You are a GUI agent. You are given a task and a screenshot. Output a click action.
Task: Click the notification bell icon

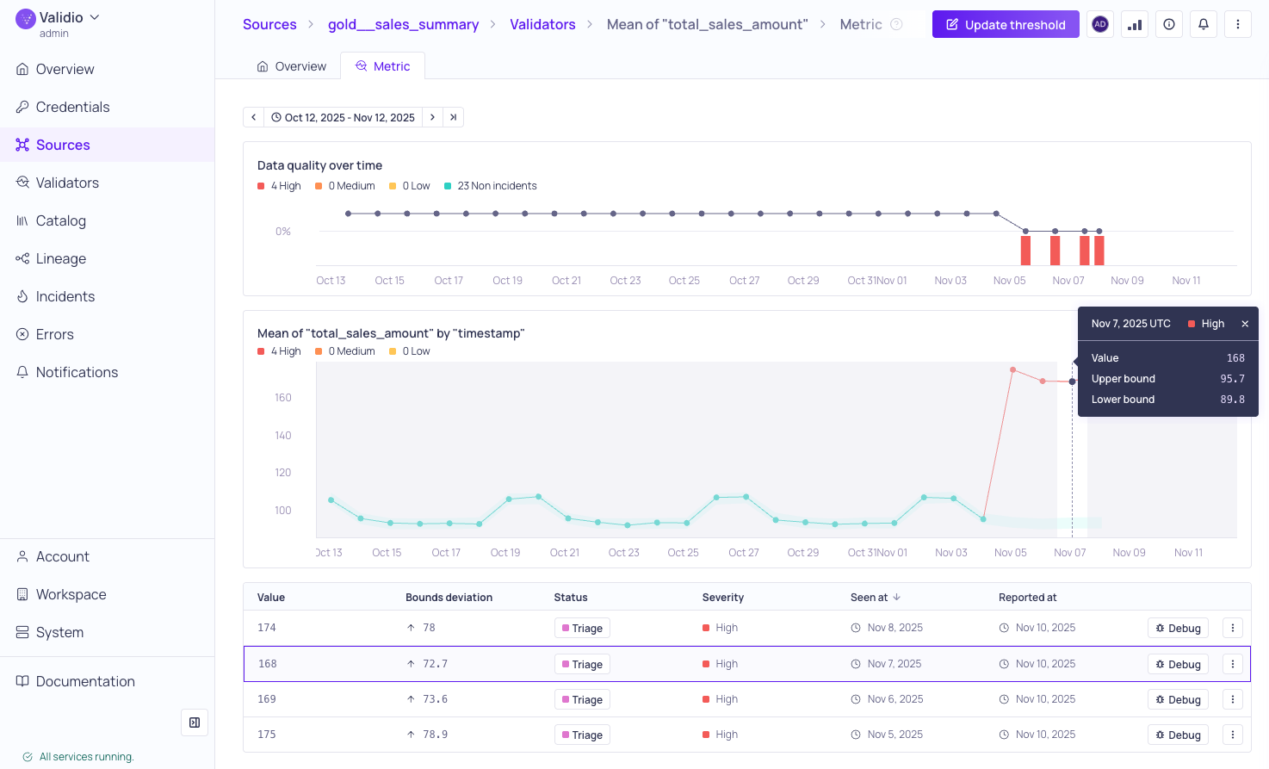click(x=1204, y=24)
